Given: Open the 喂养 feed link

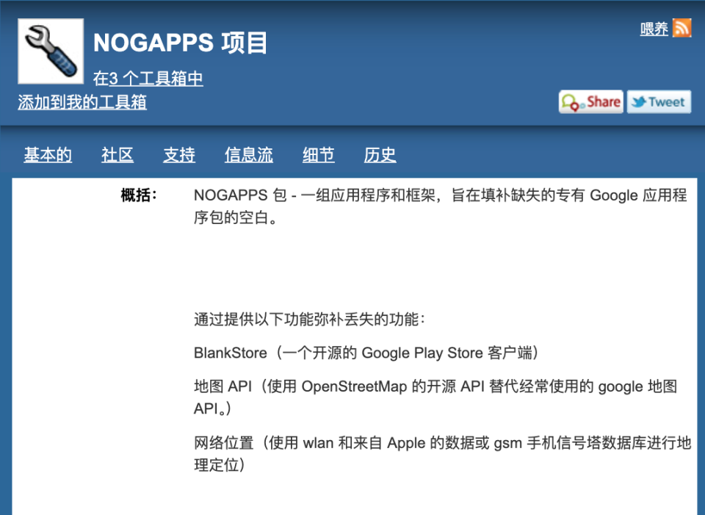Looking at the screenshot, I should pos(654,29).
